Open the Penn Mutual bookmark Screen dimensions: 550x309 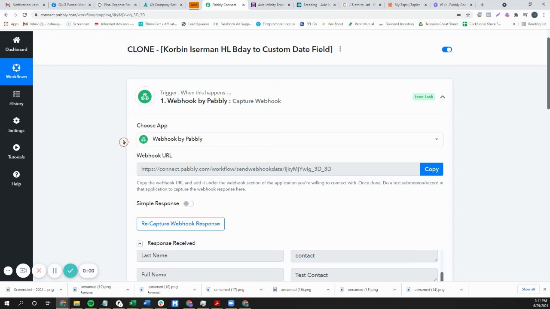point(361,24)
